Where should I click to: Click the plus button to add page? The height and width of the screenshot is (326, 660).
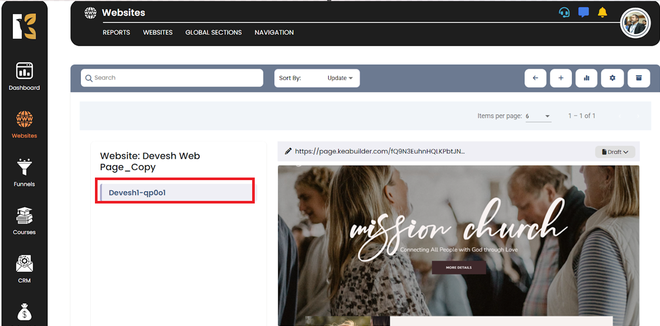[x=561, y=78]
